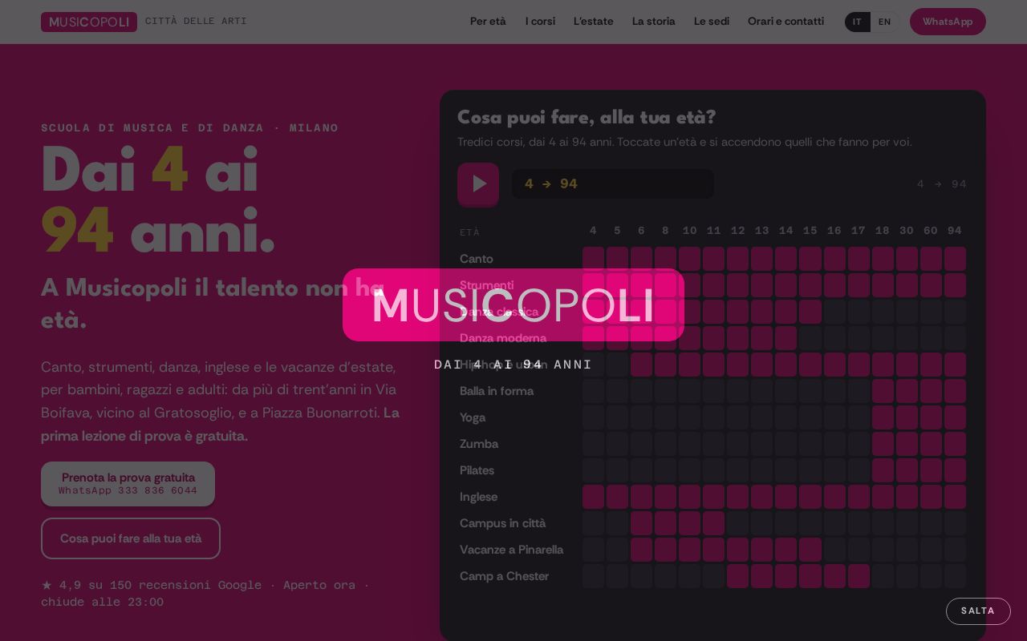This screenshot has height=641, width=1027.
Task: Click the 4 → 94 age display field
Action: [x=613, y=183]
